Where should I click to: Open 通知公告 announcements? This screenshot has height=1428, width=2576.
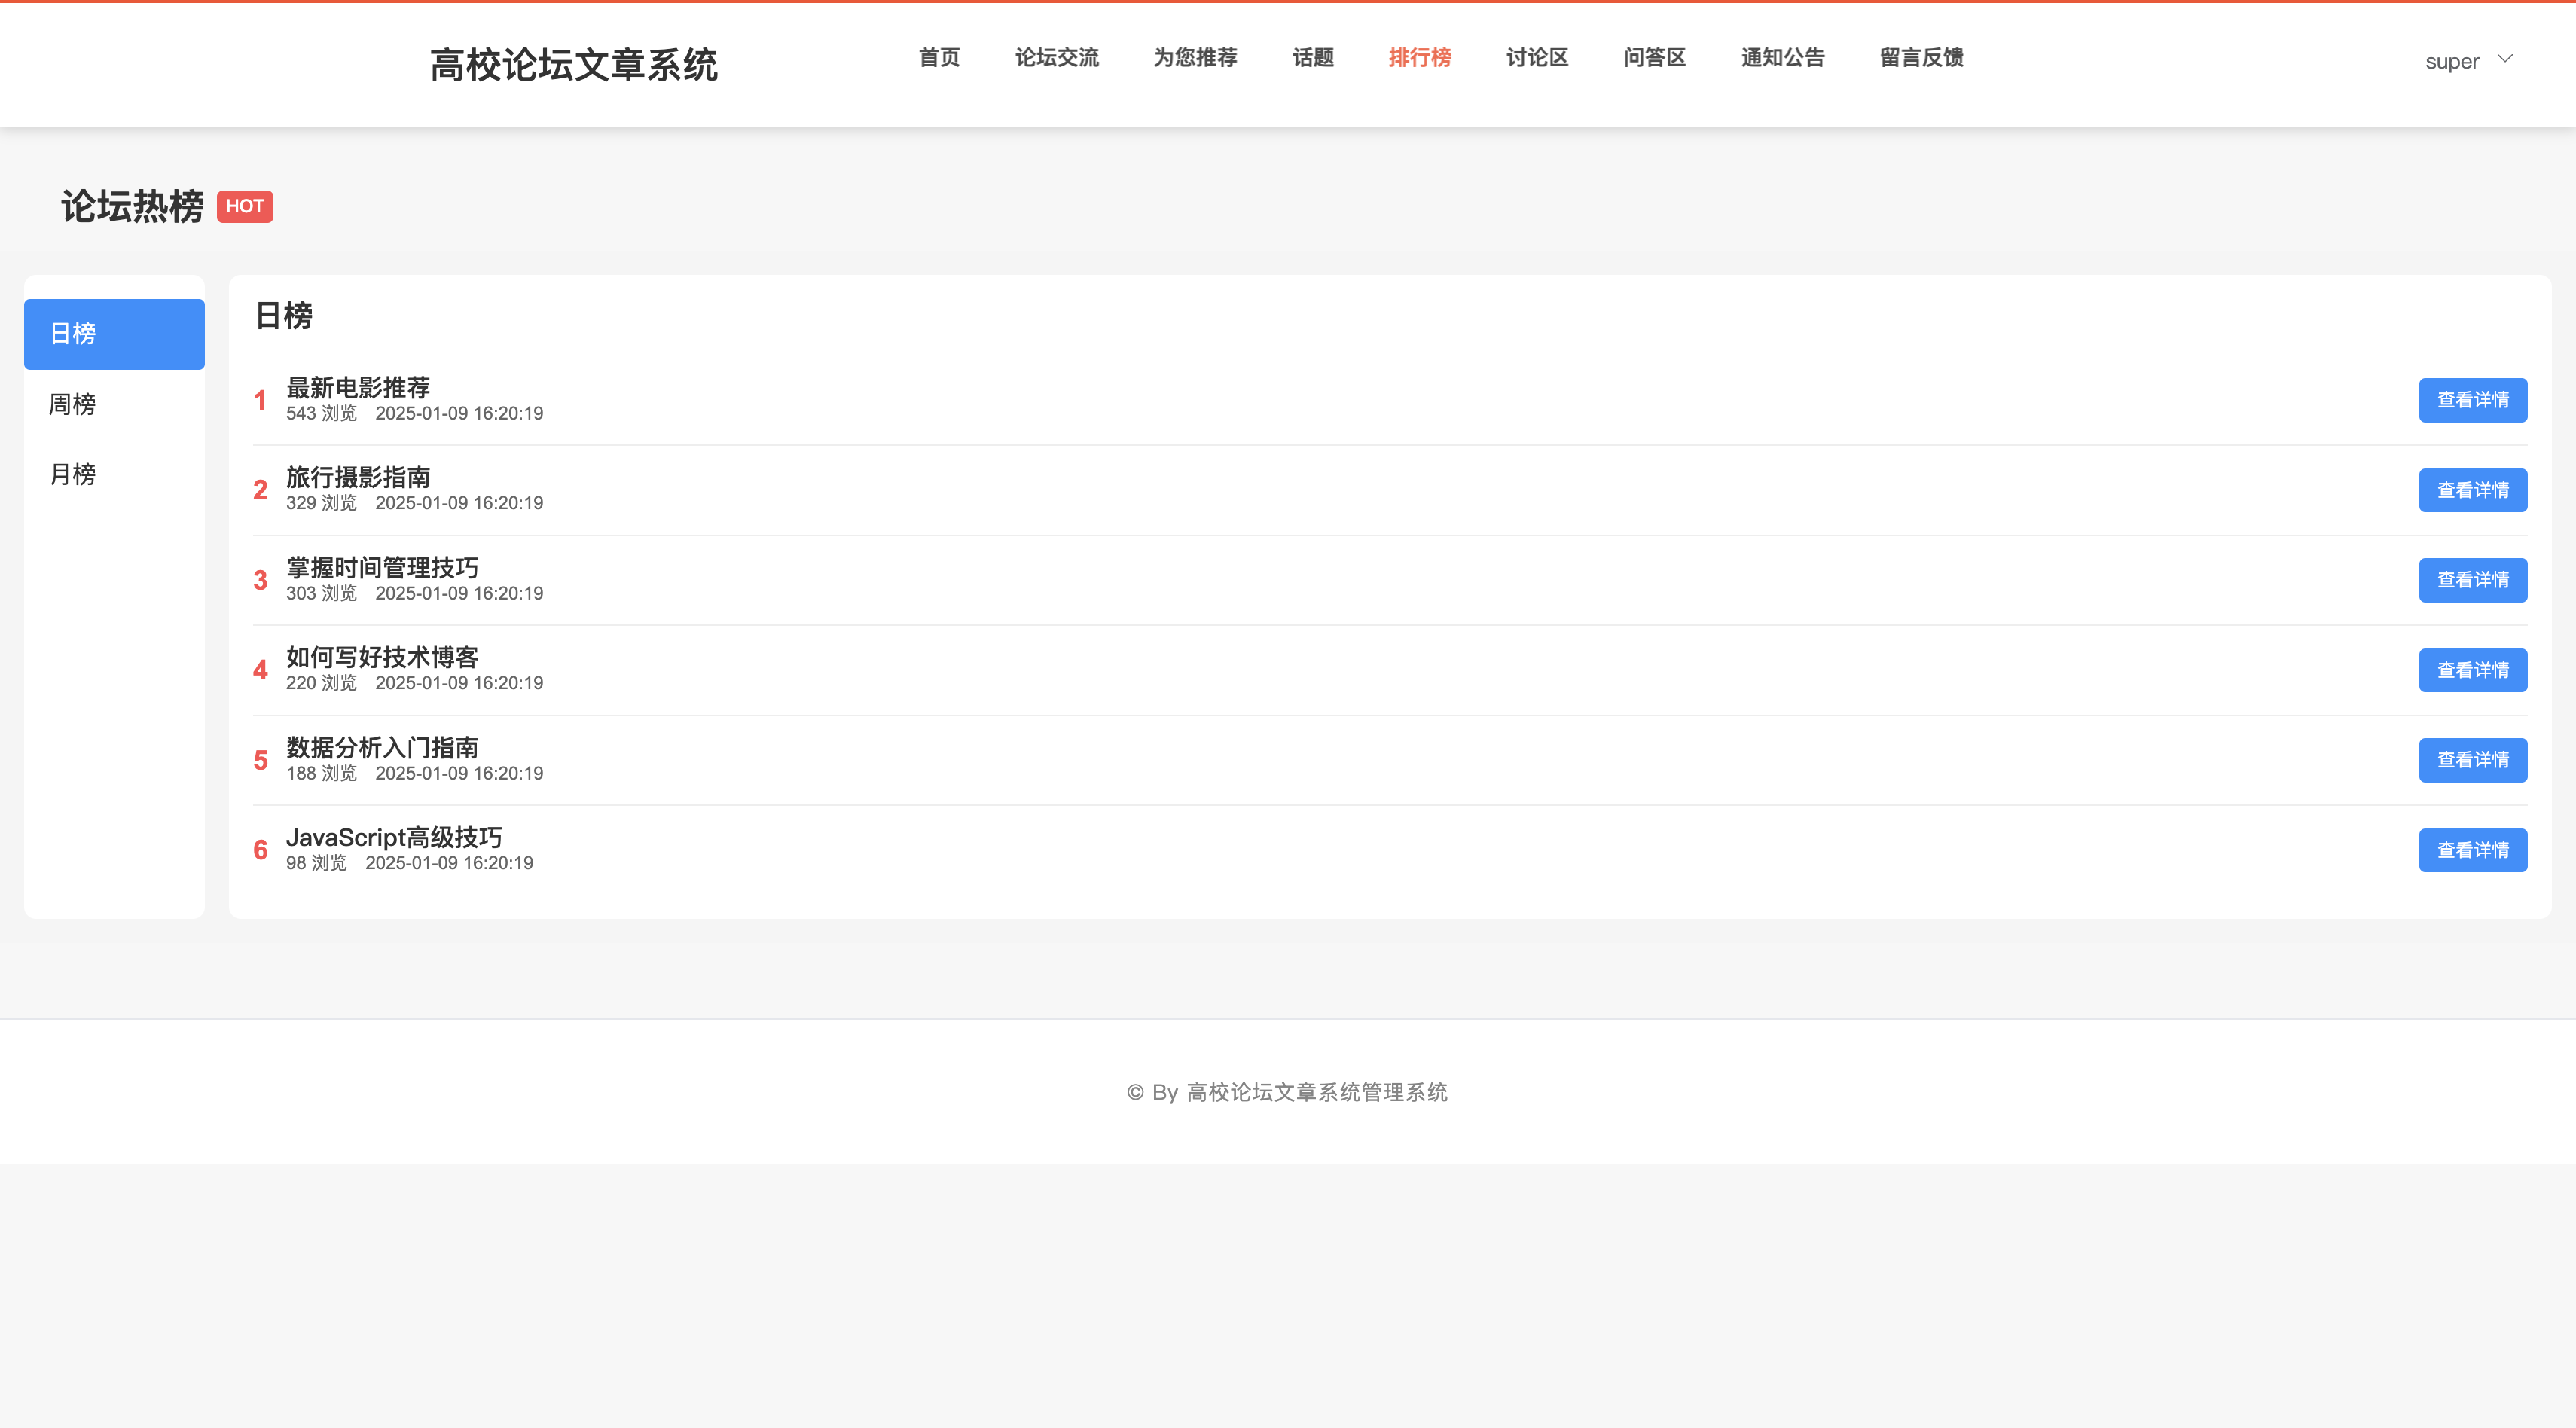pyautogui.click(x=1782, y=58)
